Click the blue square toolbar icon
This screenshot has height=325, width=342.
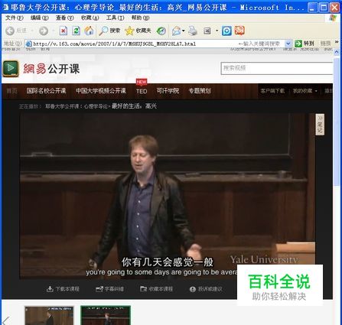[x=226, y=31]
